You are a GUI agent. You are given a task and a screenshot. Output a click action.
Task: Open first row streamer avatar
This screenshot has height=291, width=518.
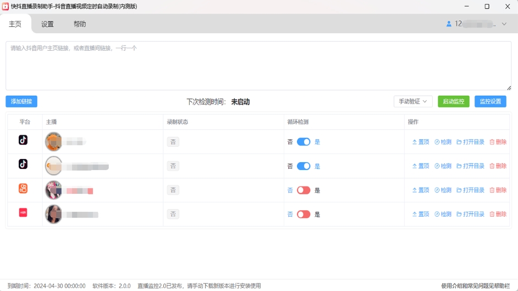(x=53, y=142)
